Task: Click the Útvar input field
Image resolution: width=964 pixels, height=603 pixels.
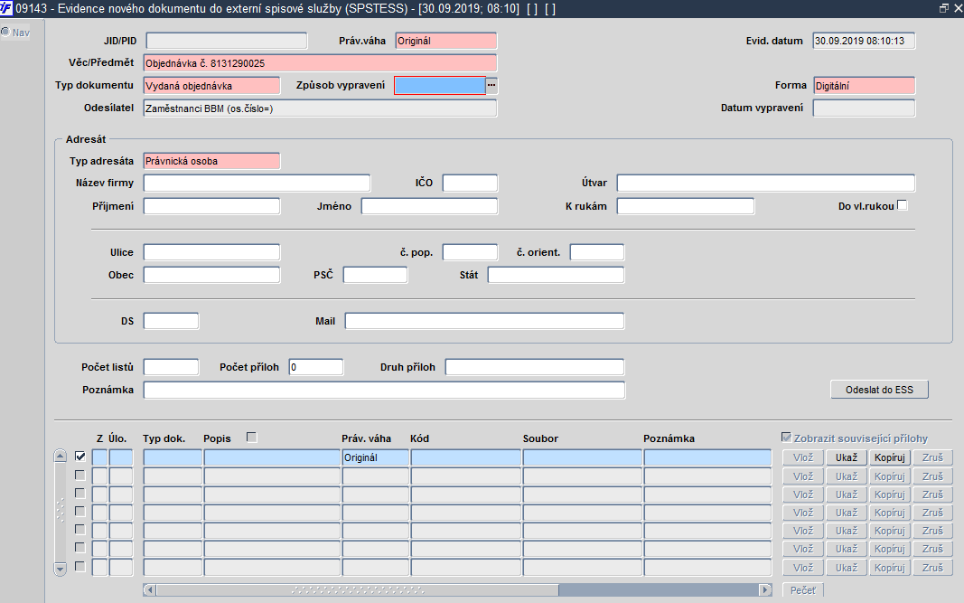Action: [x=766, y=184]
